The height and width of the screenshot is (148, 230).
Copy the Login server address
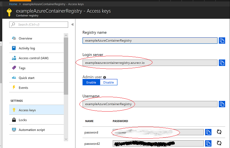click(x=222, y=63)
